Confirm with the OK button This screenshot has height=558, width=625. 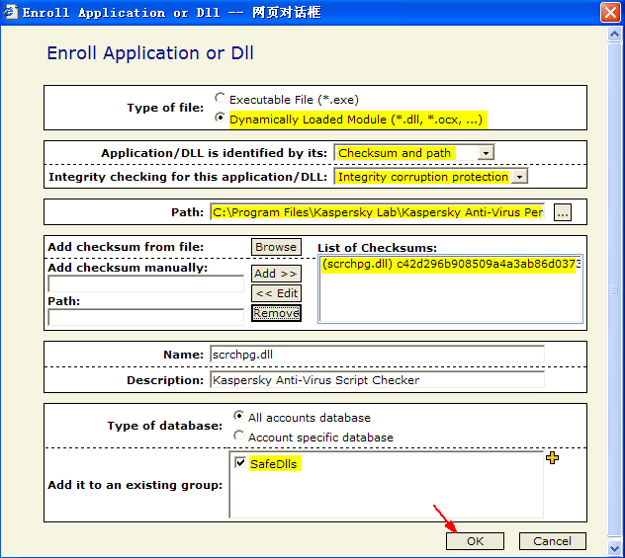[475, 541]
